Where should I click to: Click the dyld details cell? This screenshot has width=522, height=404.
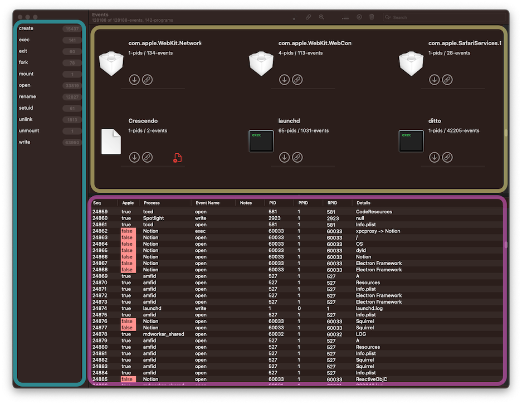tap(360, 250)
